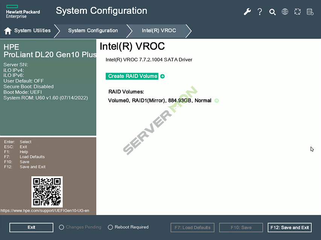Screen dimensions: 321x240
Task: Click 'User Default: OFF' text
Action: [24, 81]
